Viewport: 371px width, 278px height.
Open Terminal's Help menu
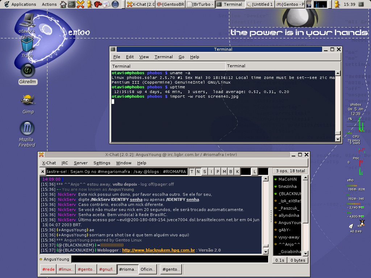[195, 57]
